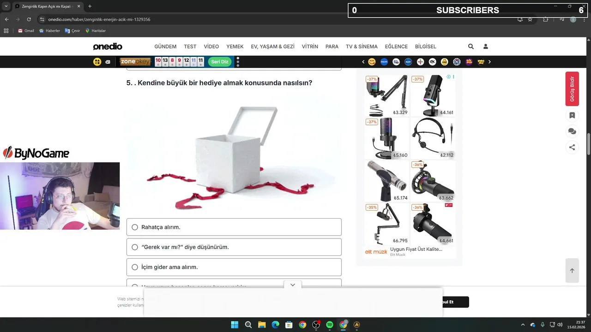Select the "Rahatça alırım." option
591x332 pixels.
234,227
